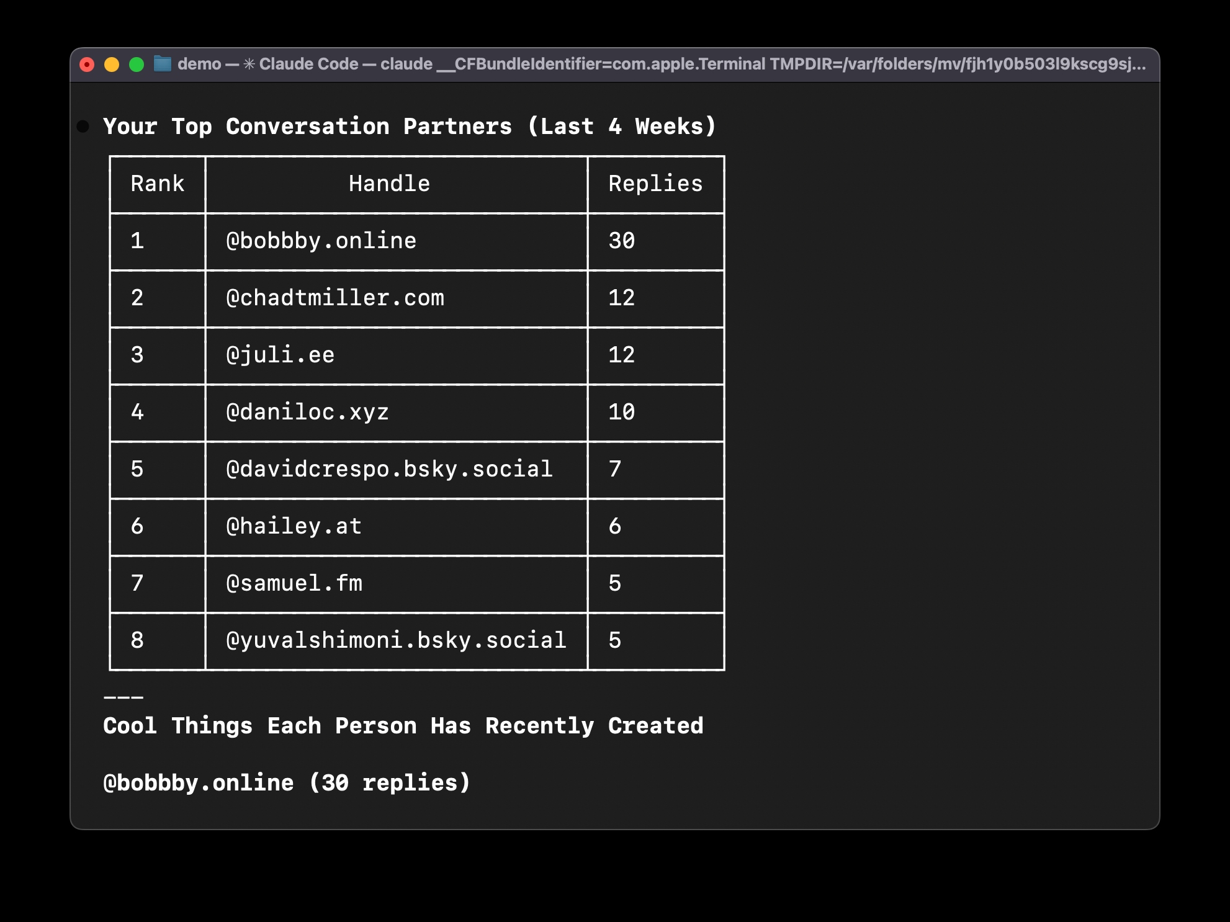Viewport: 1230px width, 922px height.
Task: Click the asterisk icon before Claude Code
Action: (x=249, y=64)
